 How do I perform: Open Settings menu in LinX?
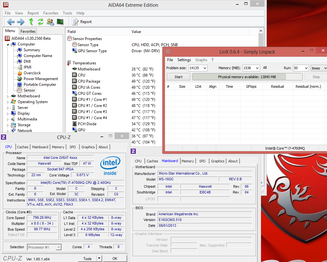pos(184,60)
